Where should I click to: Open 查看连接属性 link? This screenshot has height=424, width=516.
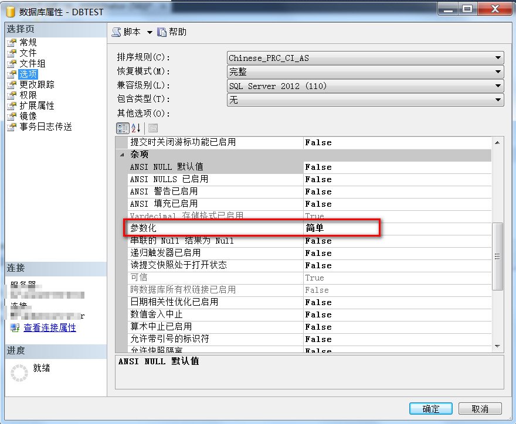50,327
